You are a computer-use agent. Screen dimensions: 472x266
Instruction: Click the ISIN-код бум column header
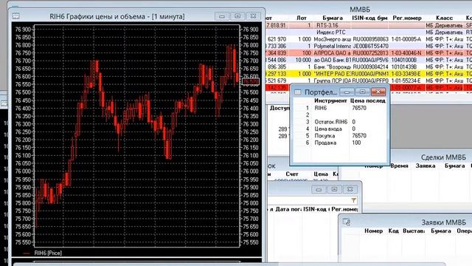[x=369, y=18]
